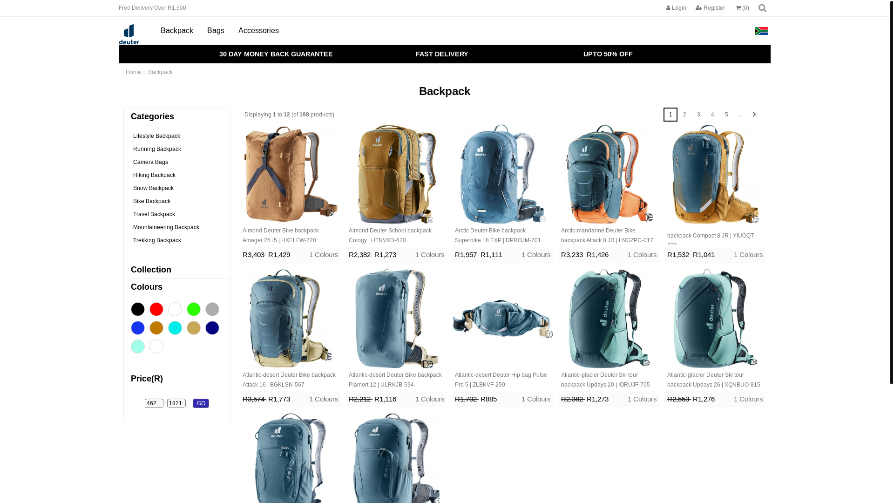Filter by cyan colour swatch
The image size is (894, 503).
175,328
